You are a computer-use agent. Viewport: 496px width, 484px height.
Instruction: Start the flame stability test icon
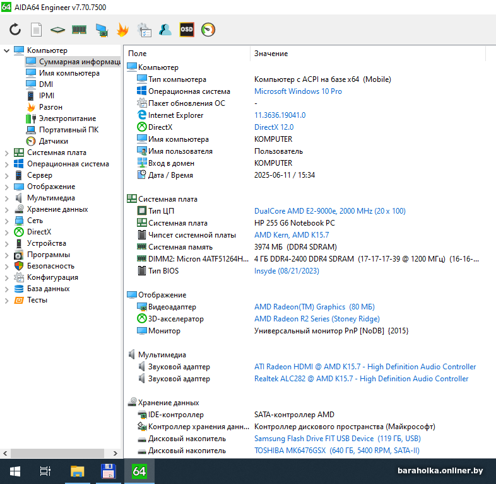(x=122, y=30)
